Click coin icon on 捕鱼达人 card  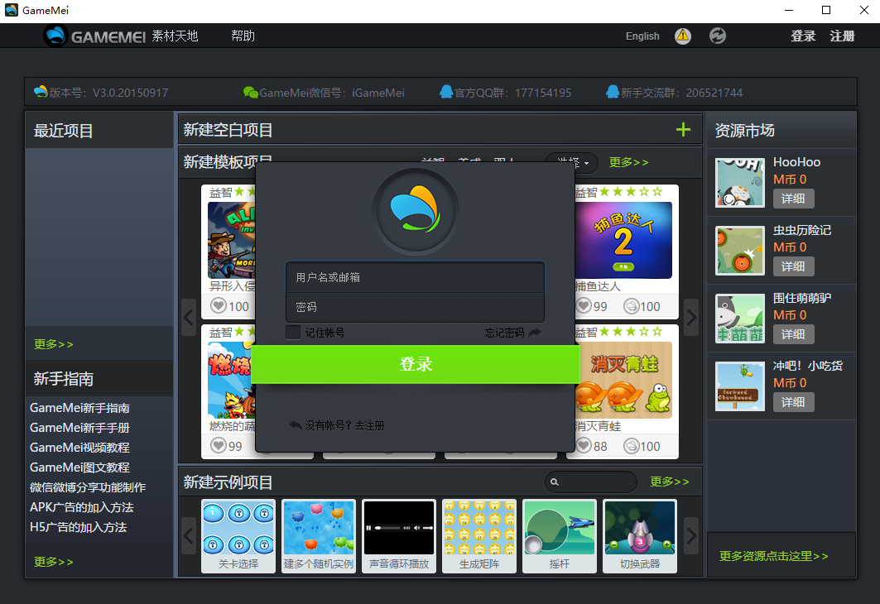(x=632, y=306)
